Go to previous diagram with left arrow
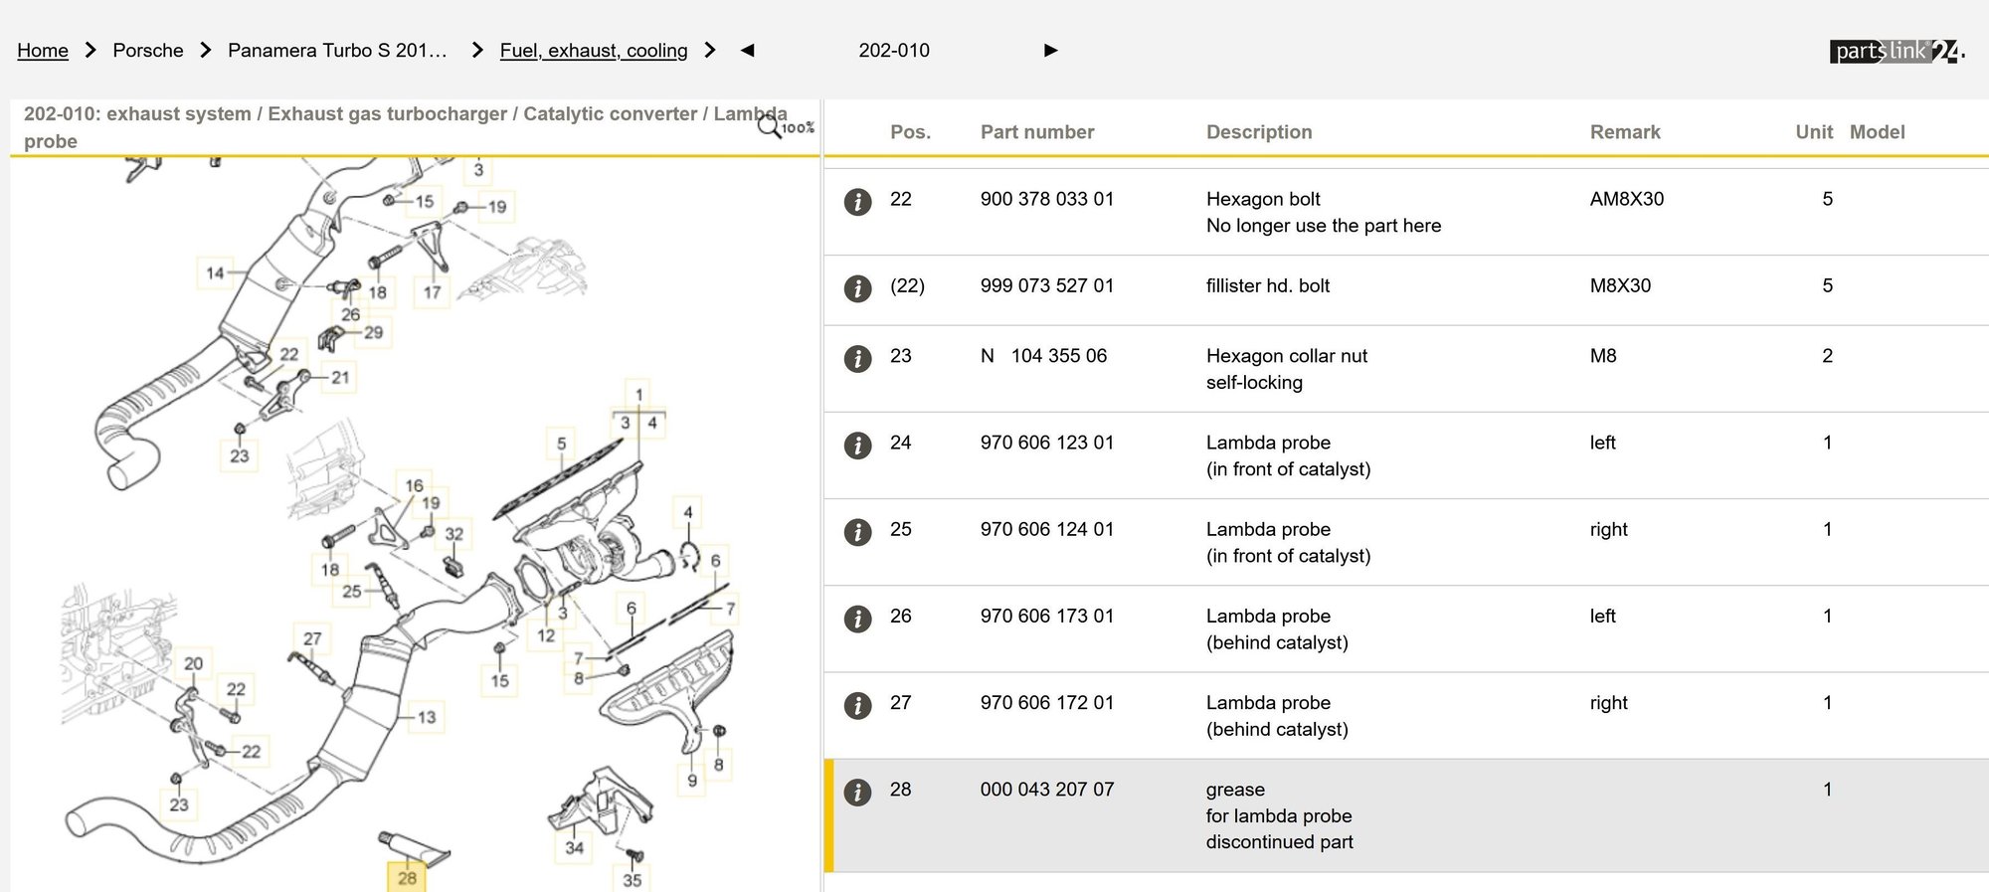Screen dimensions: 1989x892 click(x=748, y=51)
